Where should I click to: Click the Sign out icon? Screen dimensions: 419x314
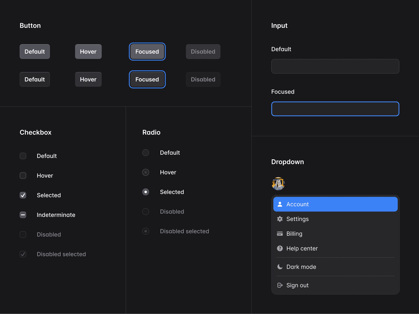280,285
